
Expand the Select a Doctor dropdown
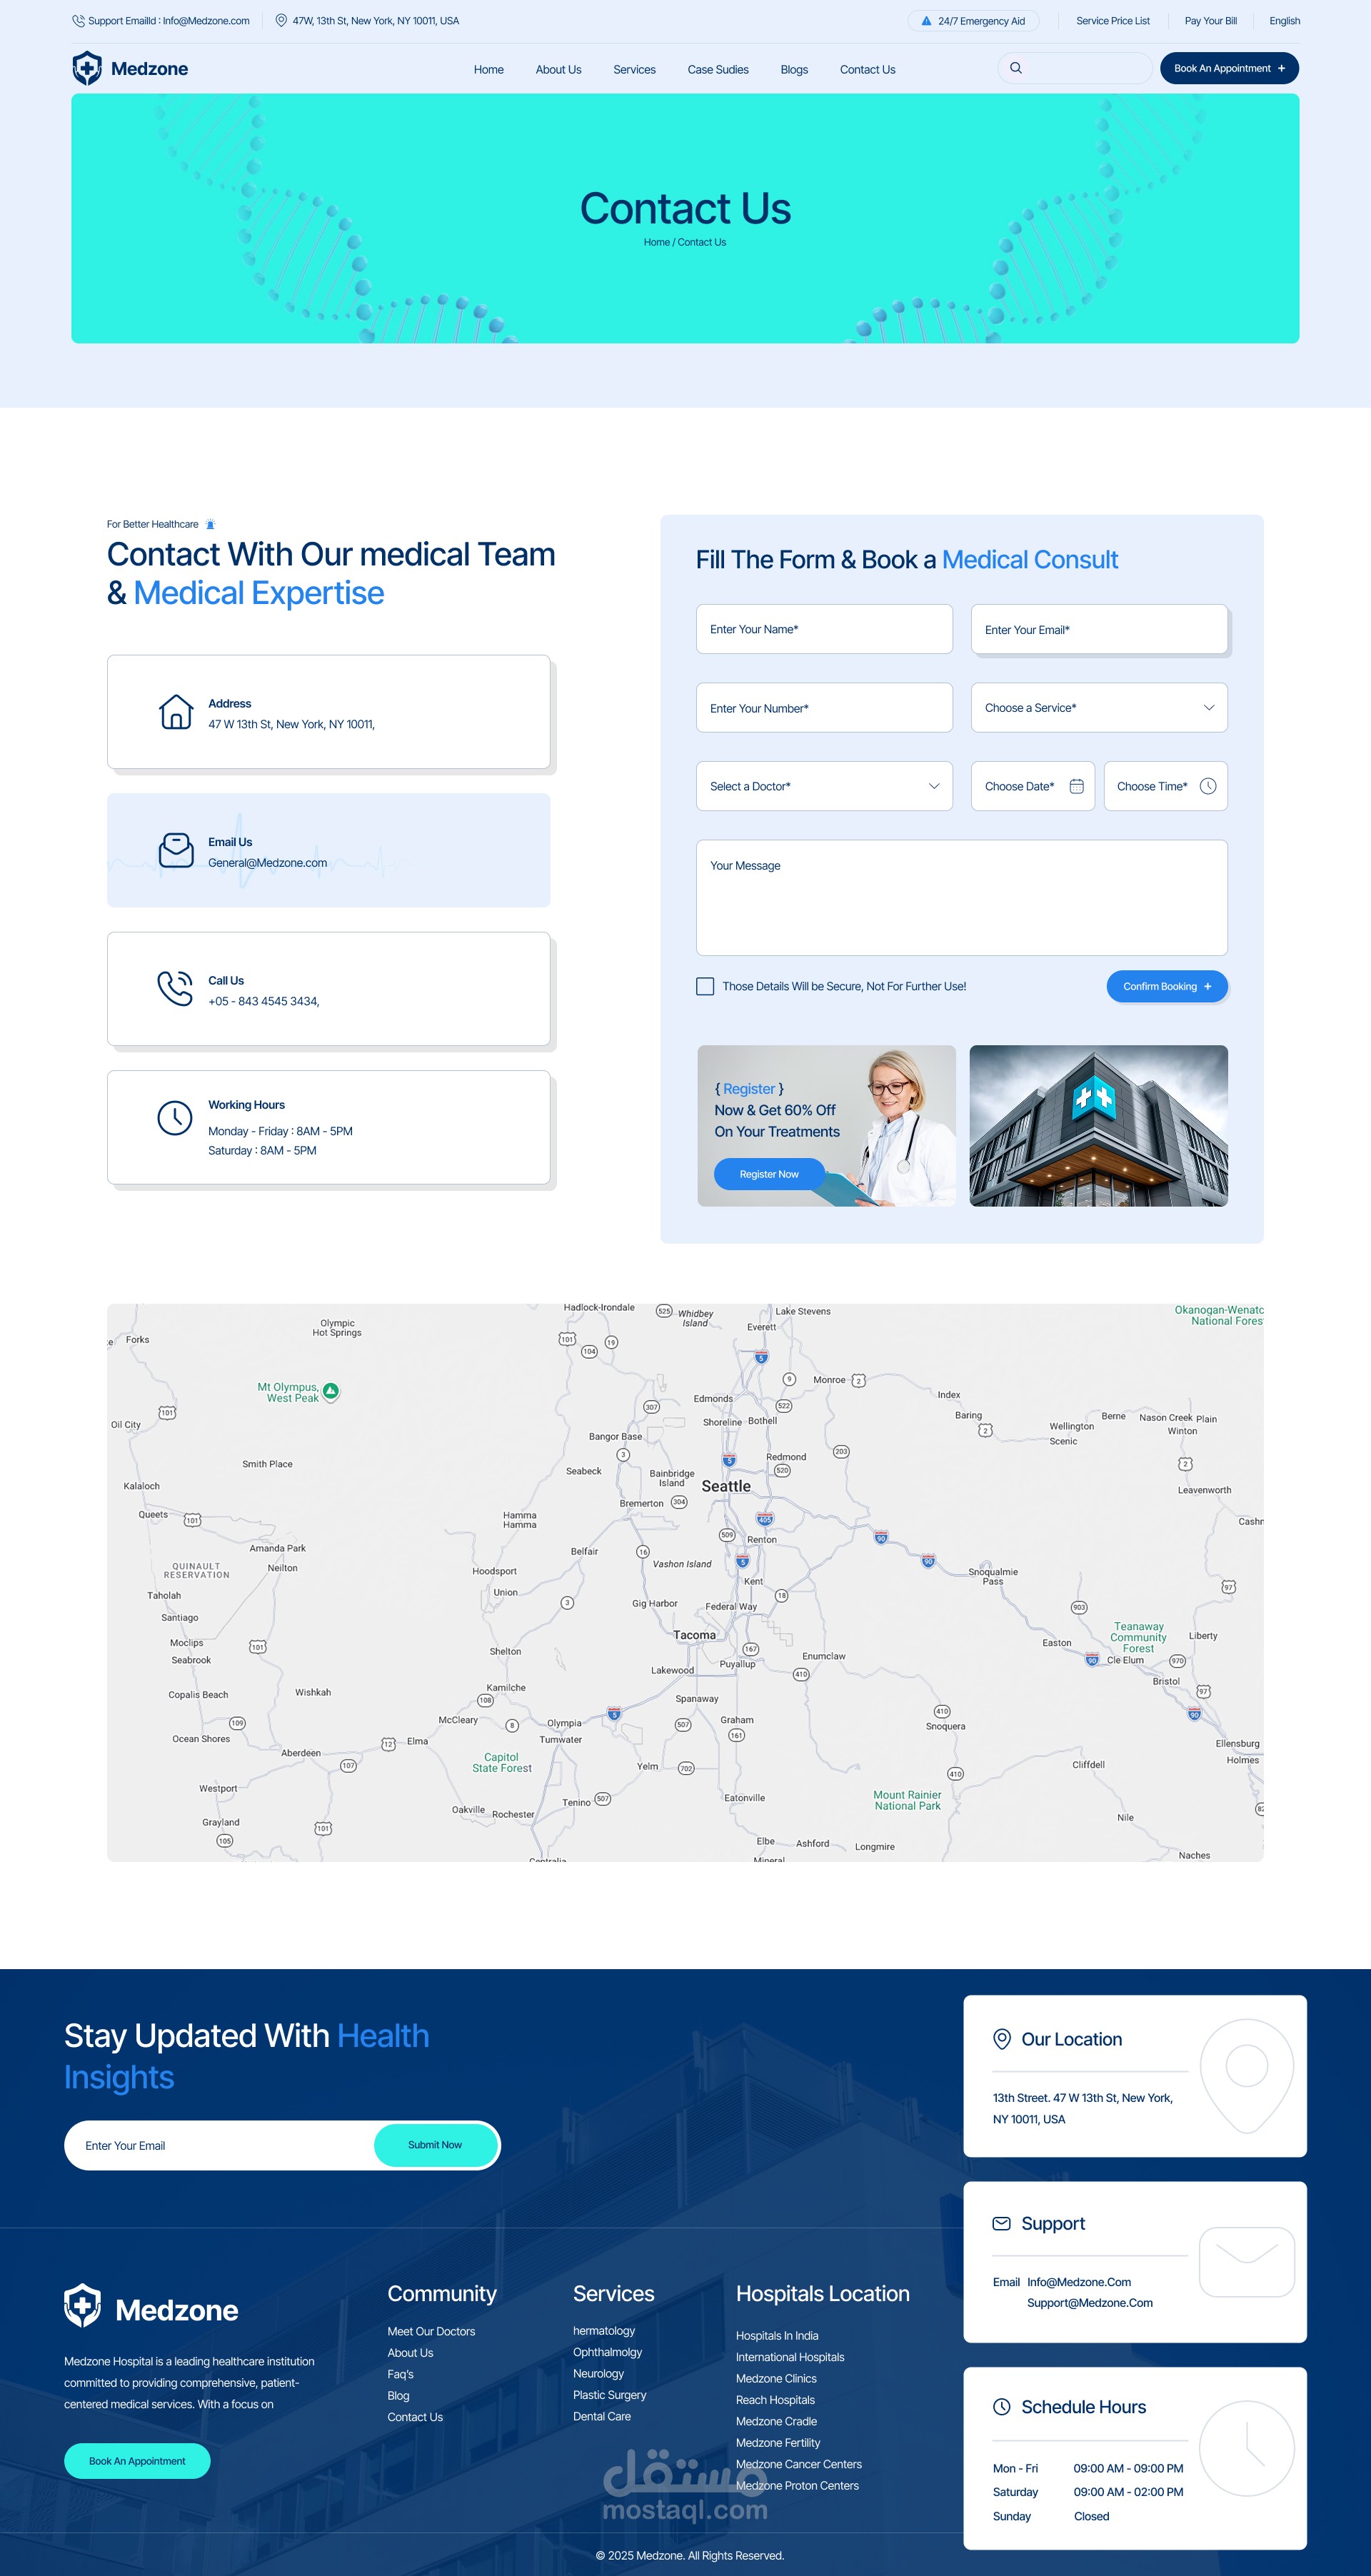pyautogui.click(x=824, y=786)
